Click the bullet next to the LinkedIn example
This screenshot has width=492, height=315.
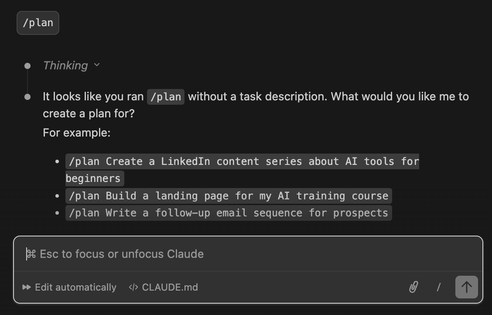(57, 161)
